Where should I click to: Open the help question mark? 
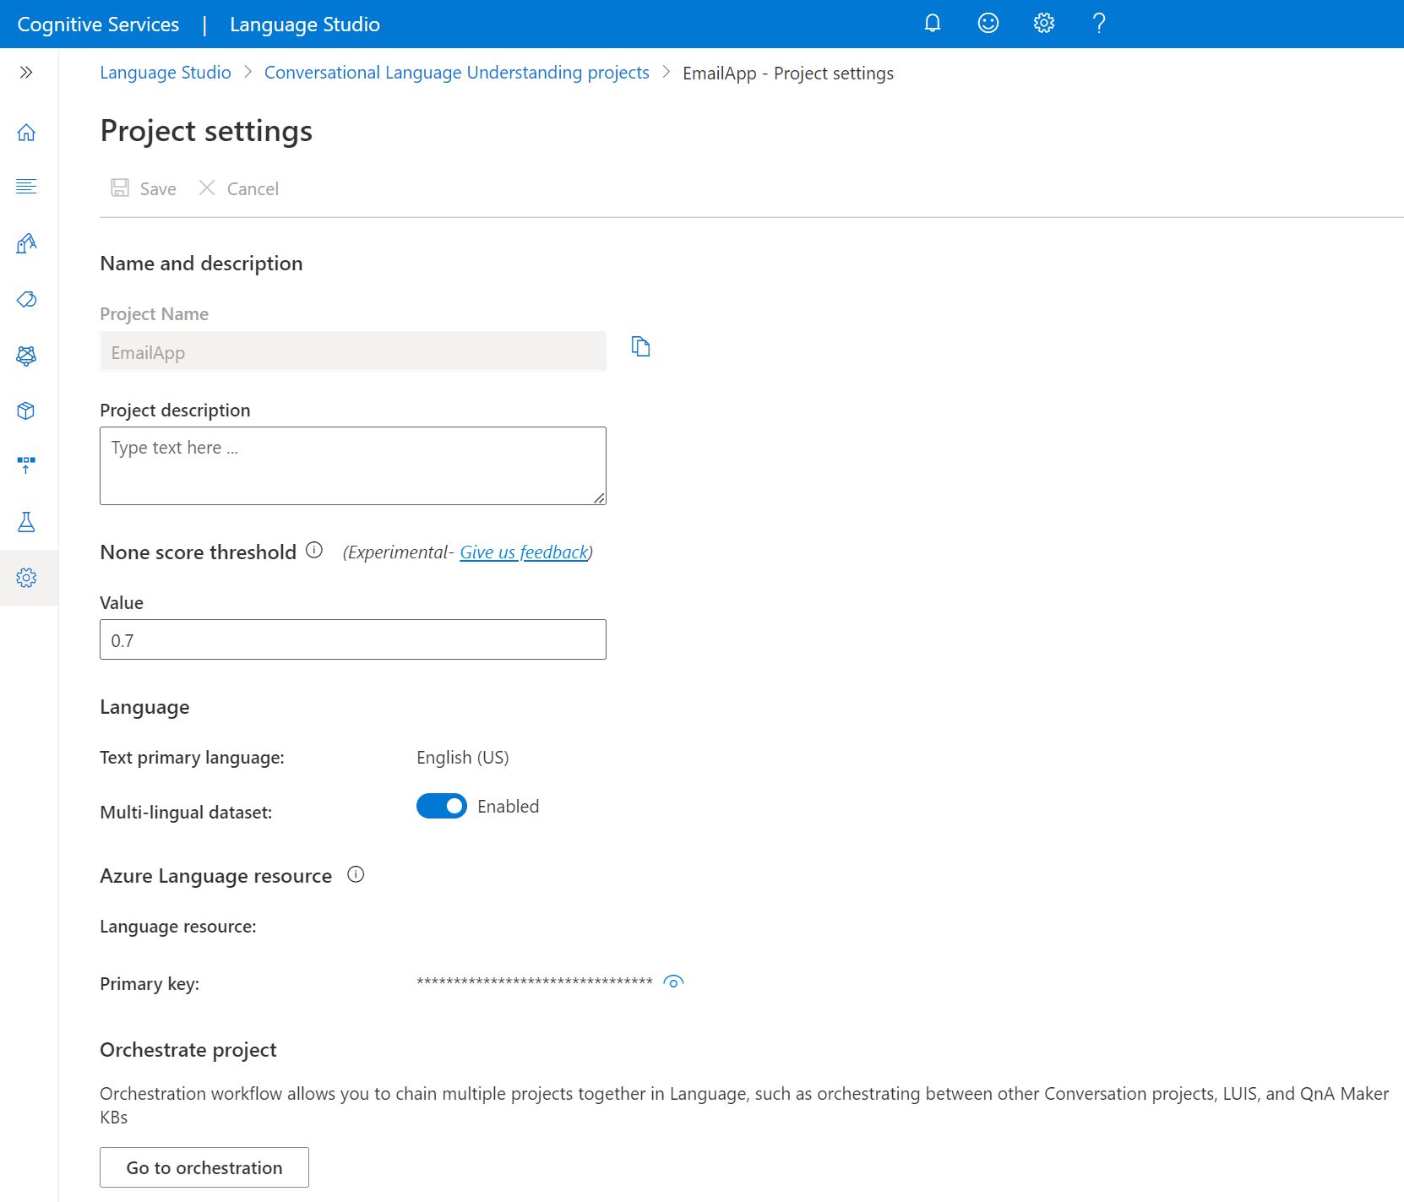pos(1099,24)
